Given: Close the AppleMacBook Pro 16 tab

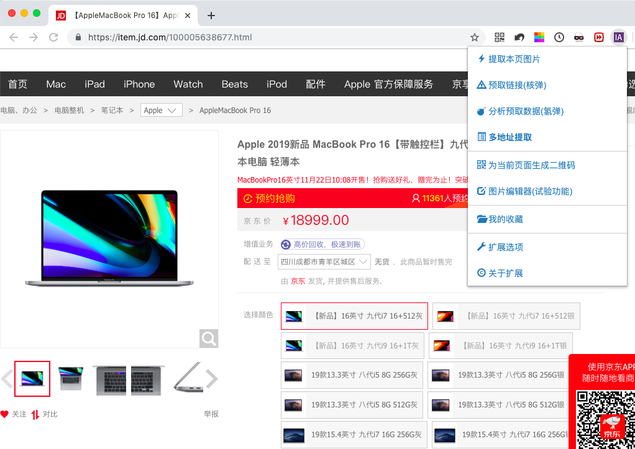Looking at the screenshot, I should pos(188,16).
